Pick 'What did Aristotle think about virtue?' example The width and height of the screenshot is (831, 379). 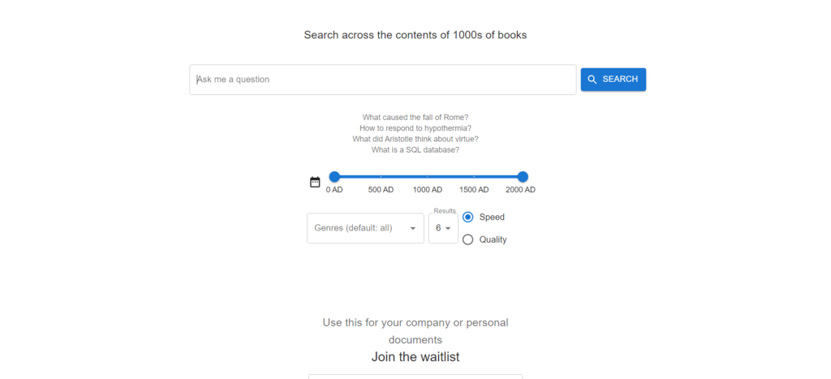(x=415, y=139)
